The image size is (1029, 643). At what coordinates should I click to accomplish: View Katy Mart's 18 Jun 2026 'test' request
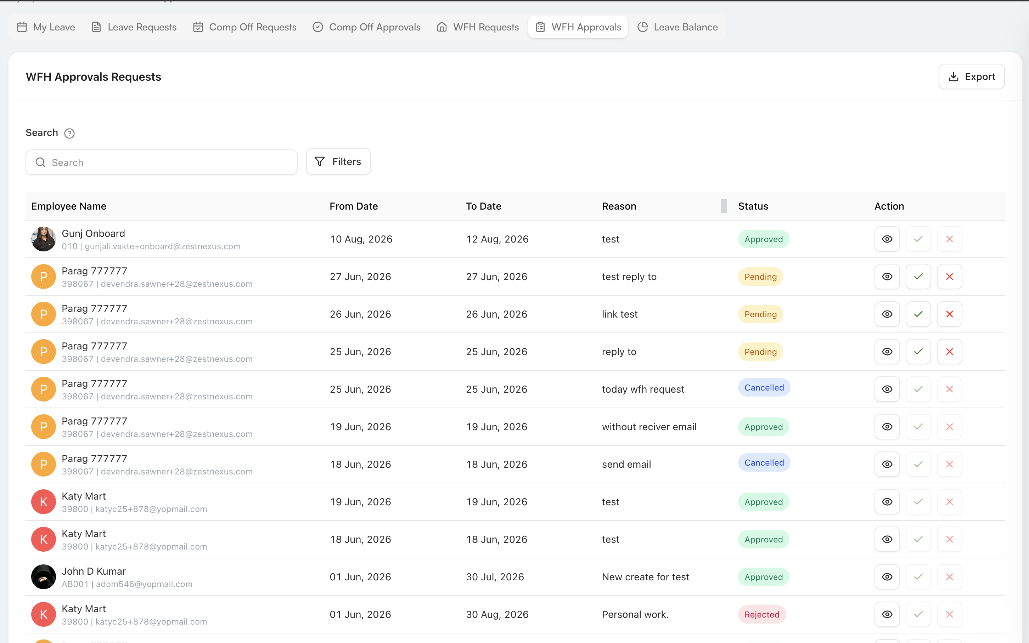pos(887,539)
